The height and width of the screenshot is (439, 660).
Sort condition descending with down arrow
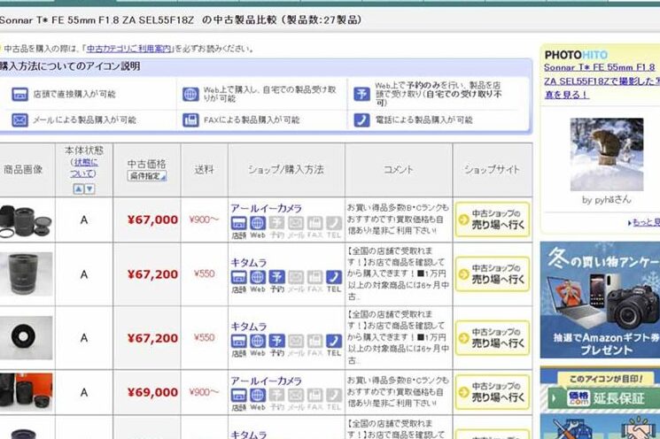point(89,189)
